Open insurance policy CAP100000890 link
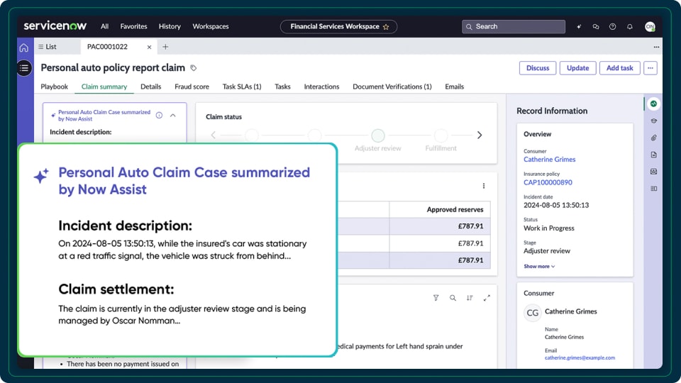This screenshot has width=681, height=383. click(548, 182)
